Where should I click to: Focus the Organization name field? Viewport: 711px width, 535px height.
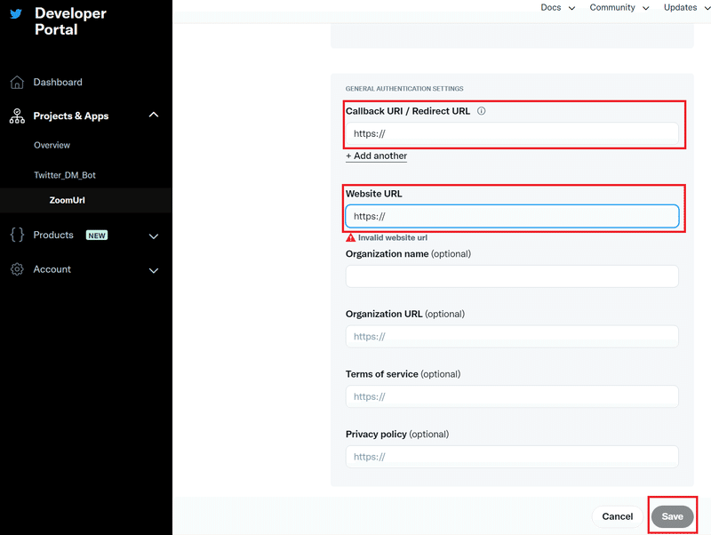point(512,276)
